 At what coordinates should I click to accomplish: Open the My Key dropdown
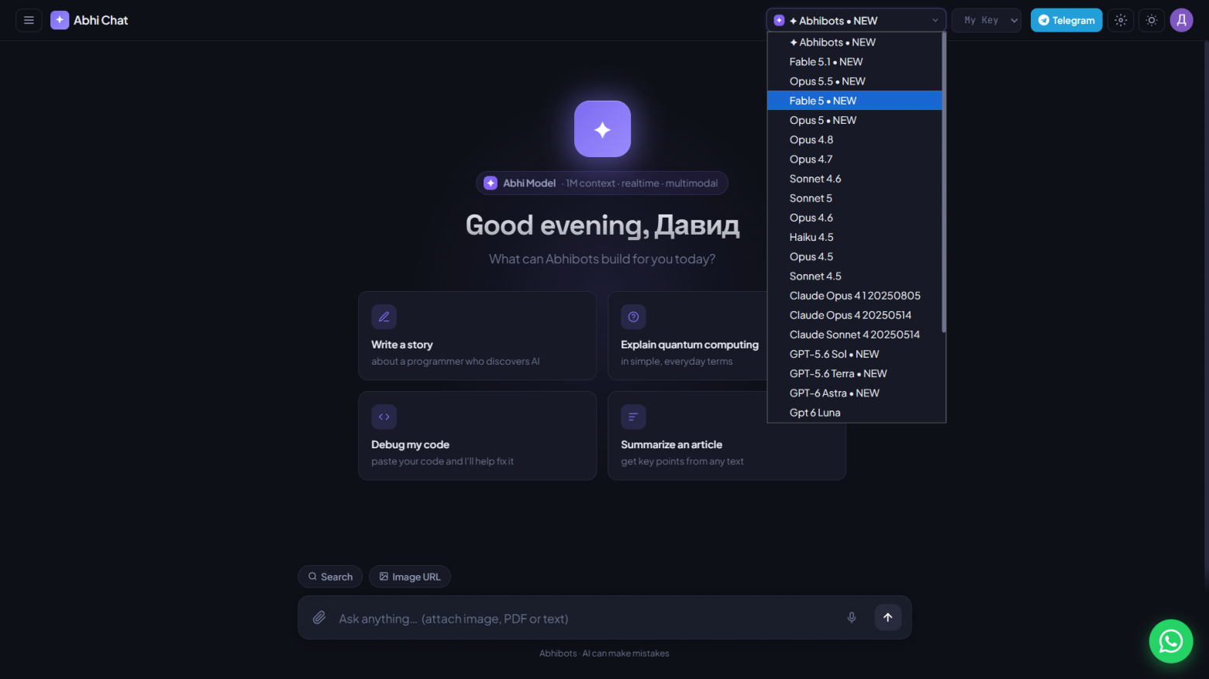(x=986, y=20)
